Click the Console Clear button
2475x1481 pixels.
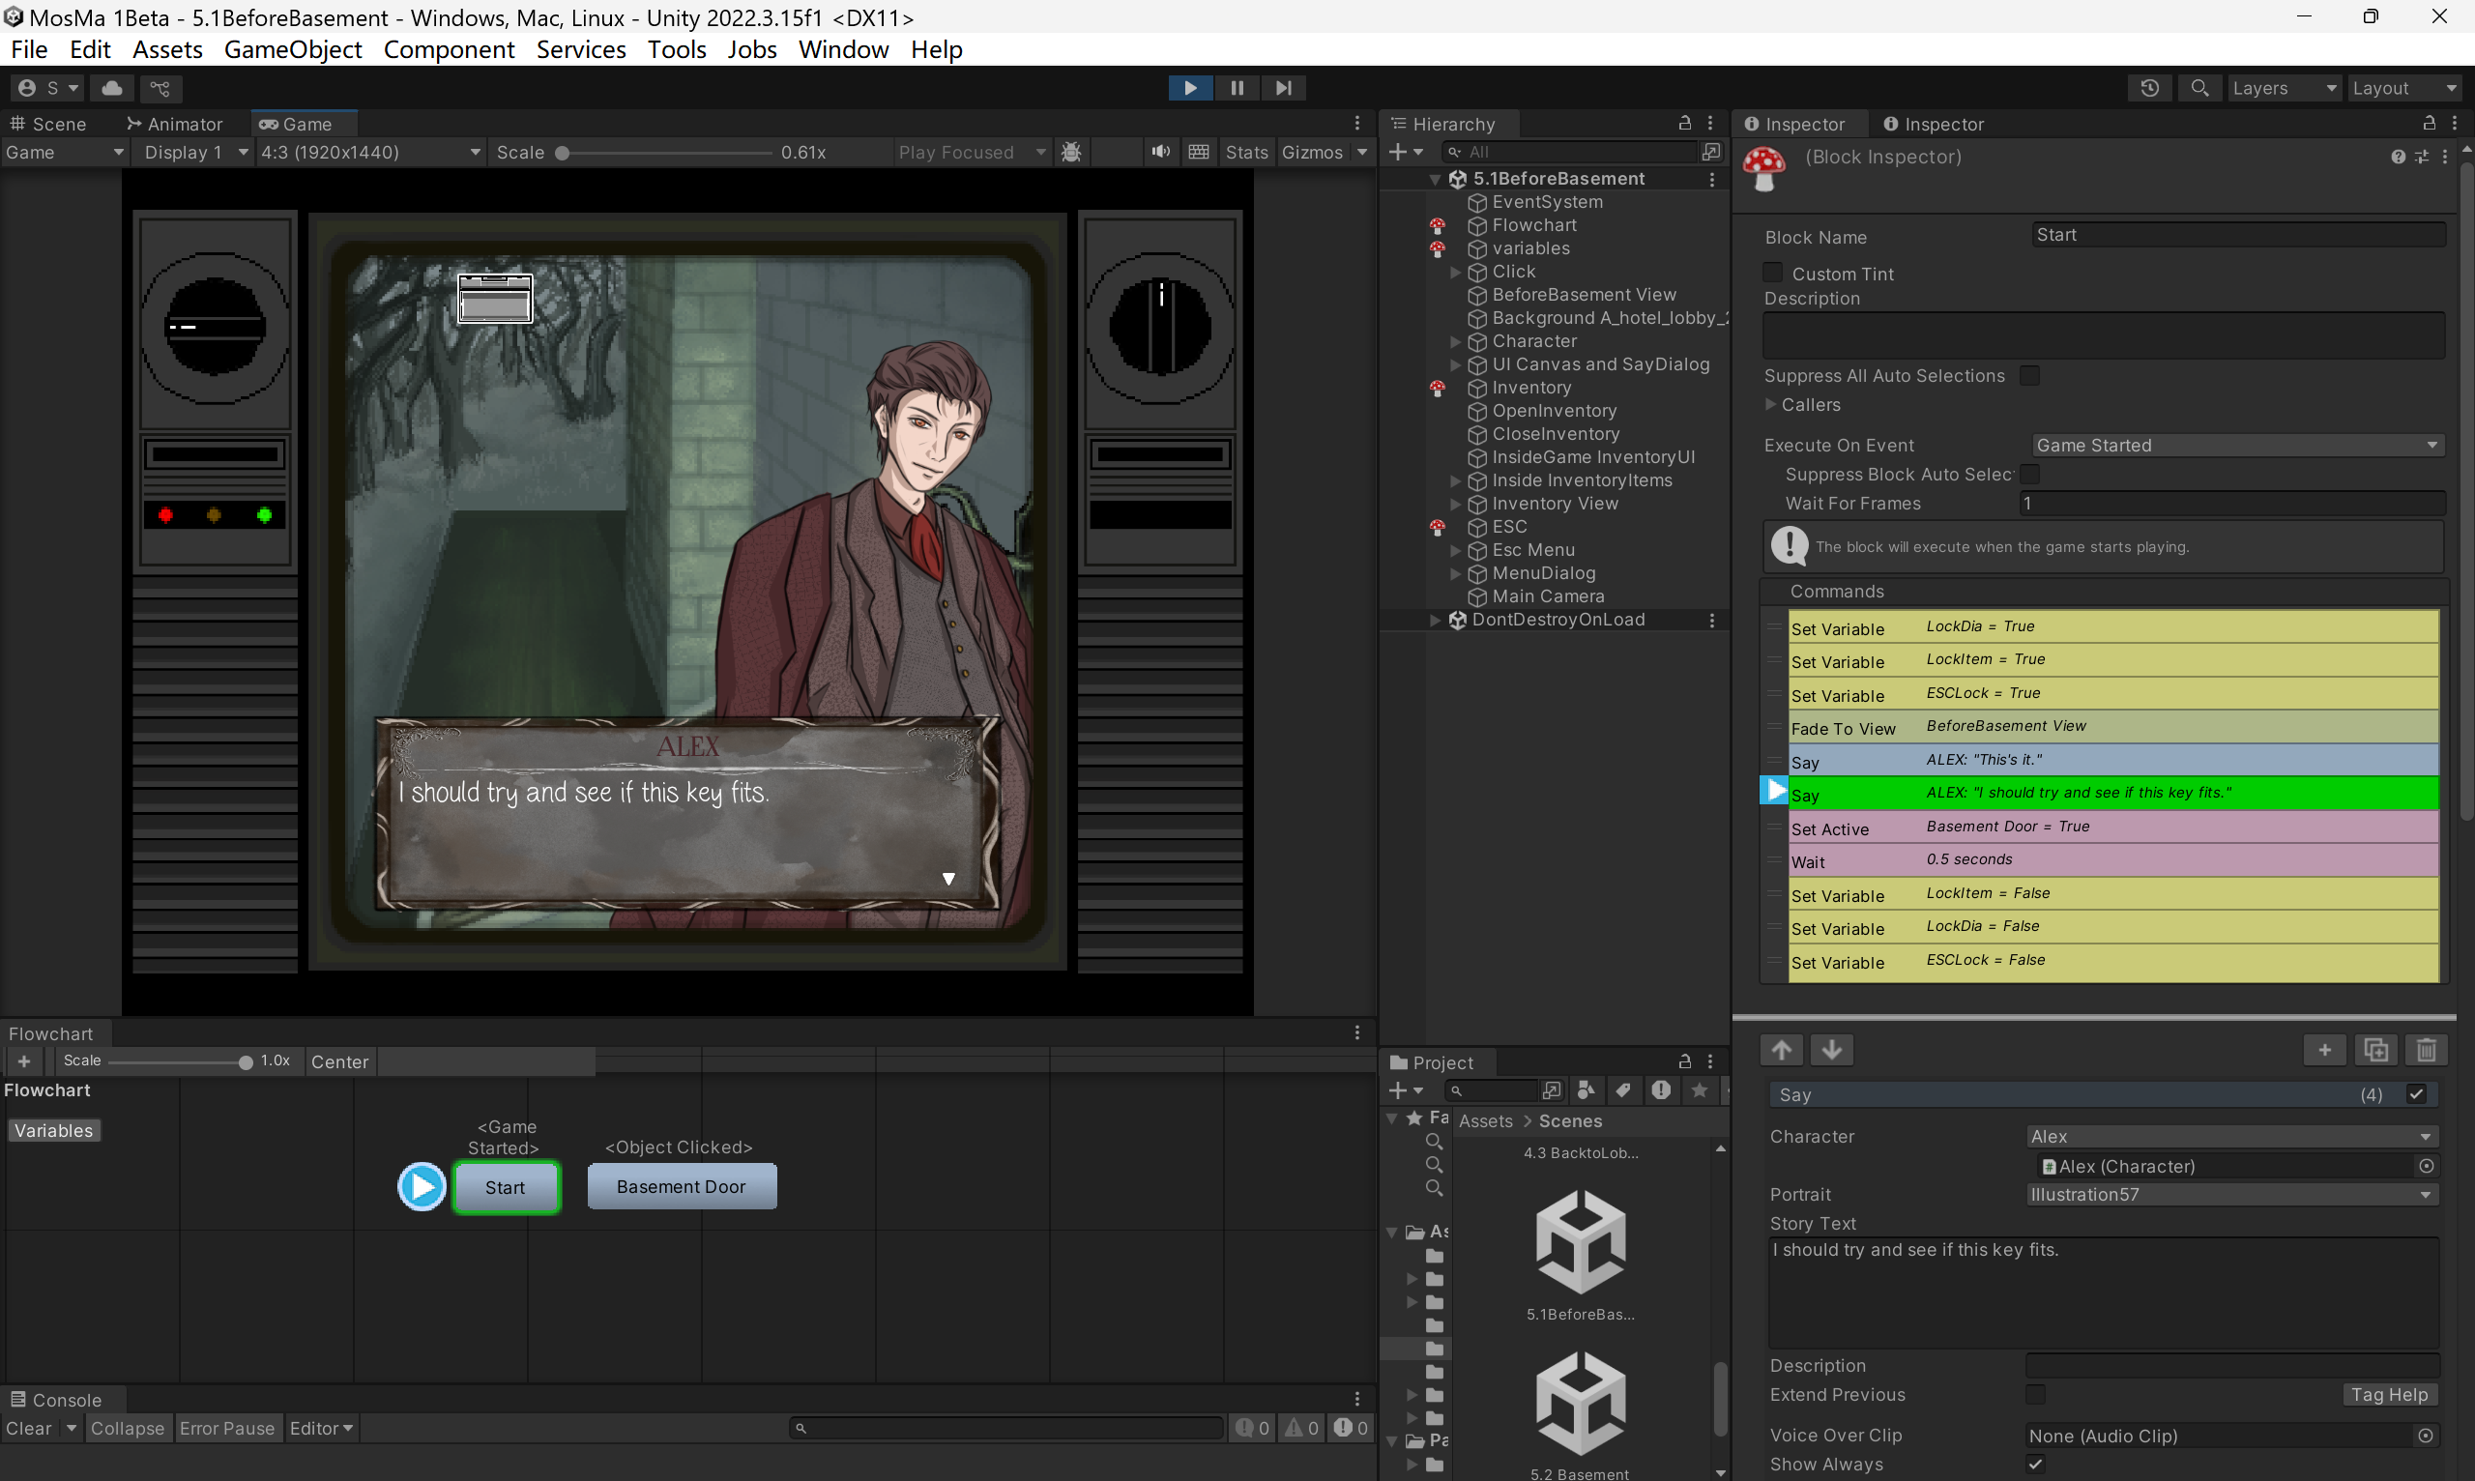(x=29, y=1428)
